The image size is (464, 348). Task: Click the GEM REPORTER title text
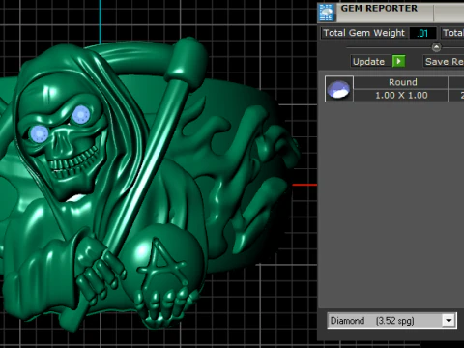point(379,9)
